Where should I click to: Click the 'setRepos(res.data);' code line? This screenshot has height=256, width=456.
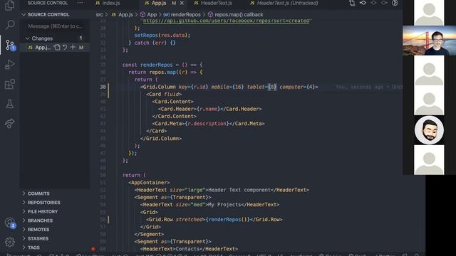(162, 36)
